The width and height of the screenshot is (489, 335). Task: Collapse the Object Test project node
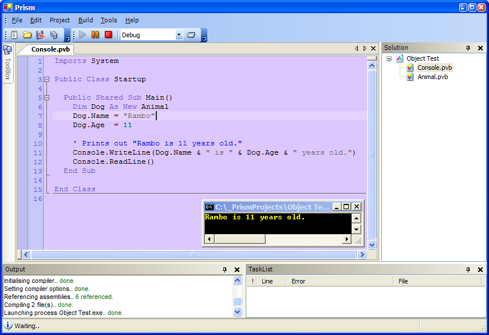tap(389, 58)
